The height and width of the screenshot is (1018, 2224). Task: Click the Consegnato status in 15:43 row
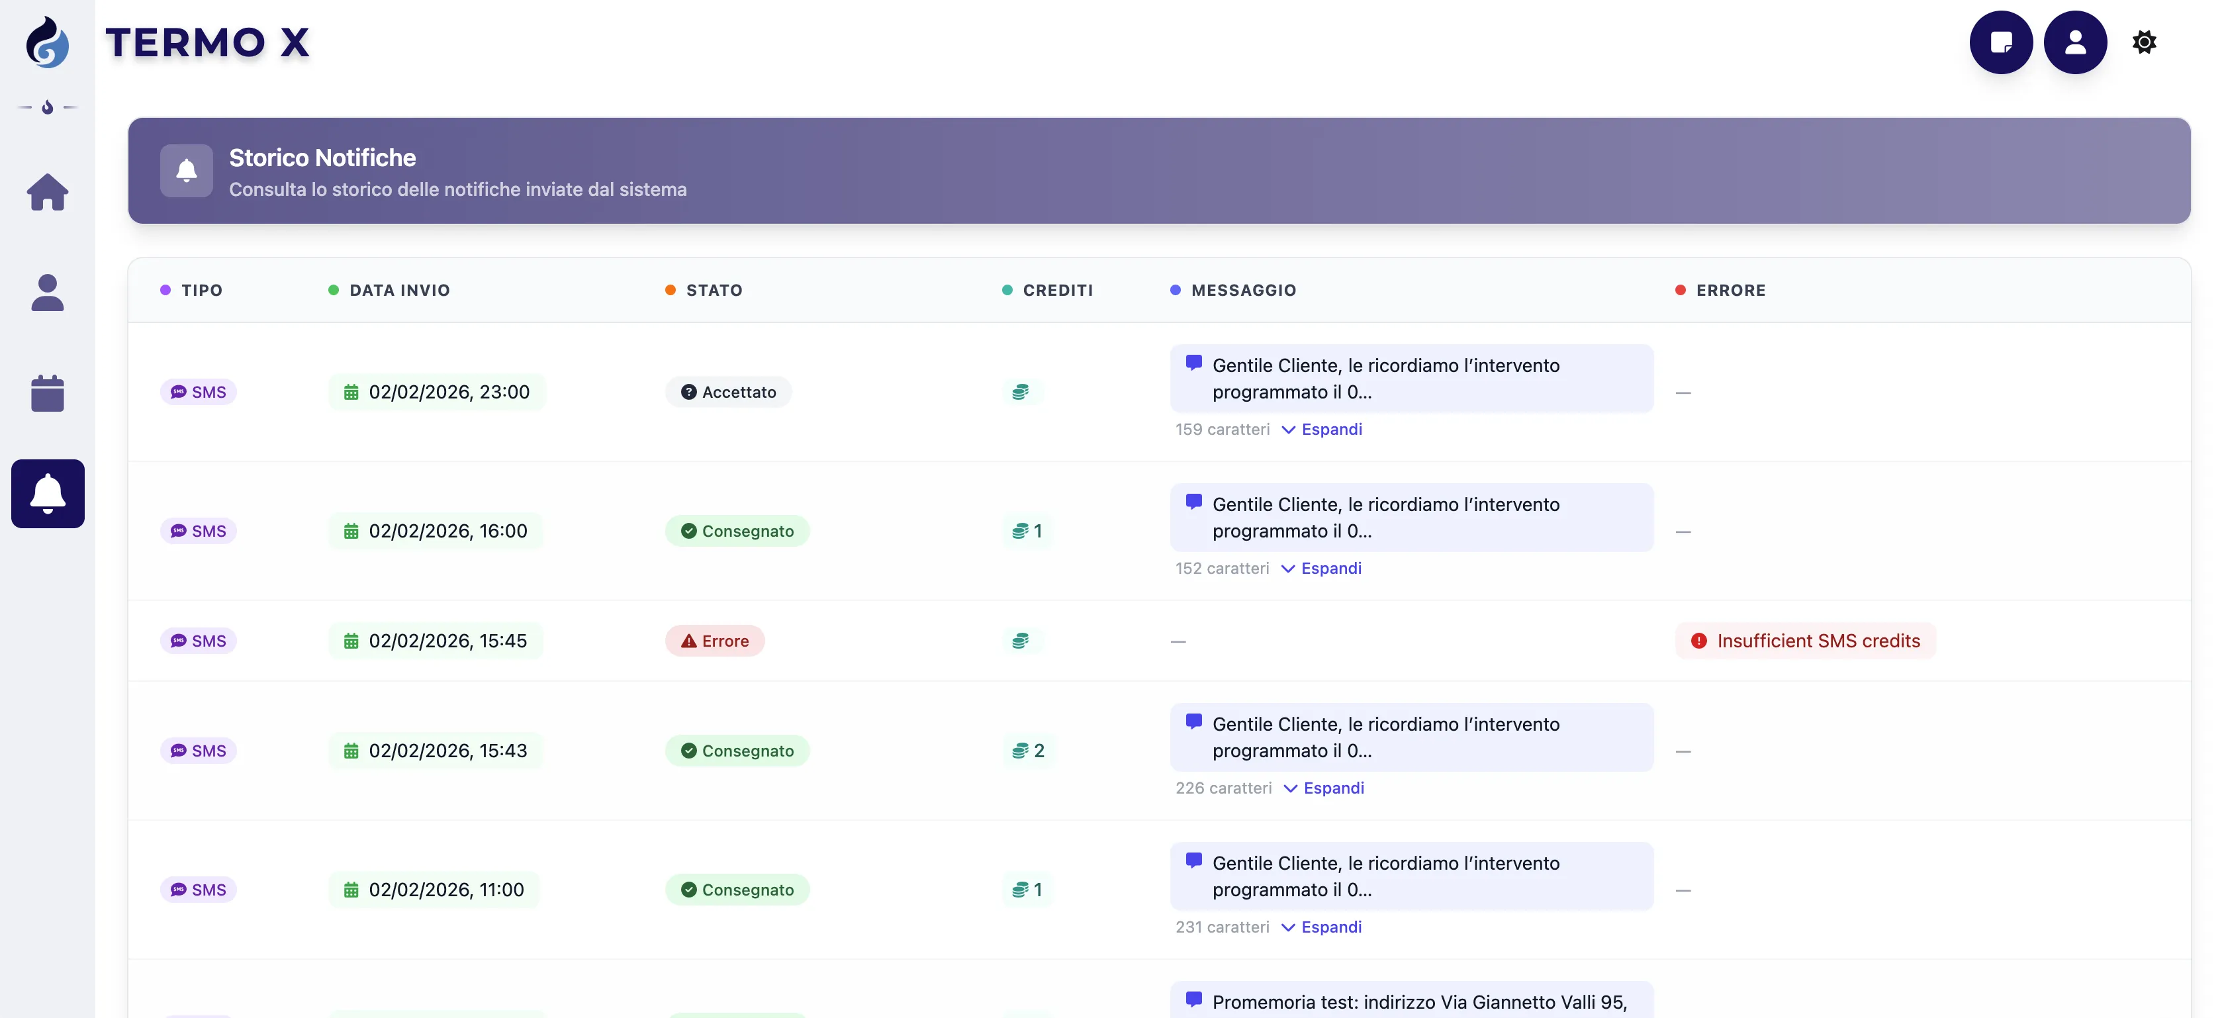pos(737,751)
